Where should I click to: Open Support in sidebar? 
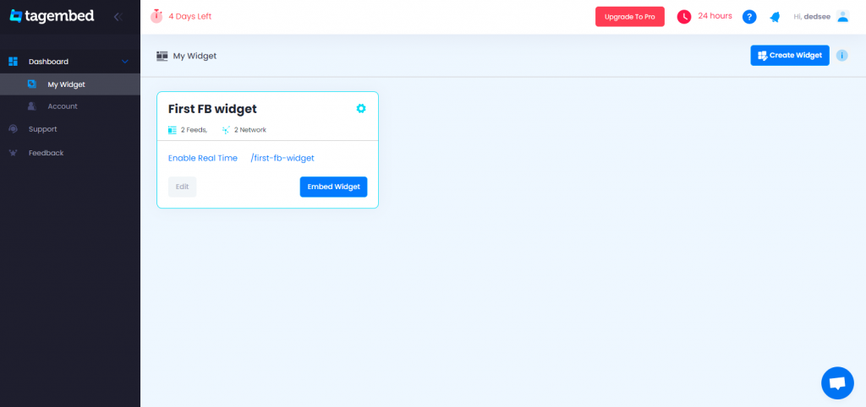(70, 129)
